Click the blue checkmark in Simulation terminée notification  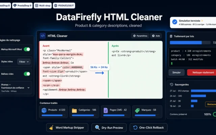(175, 22)
